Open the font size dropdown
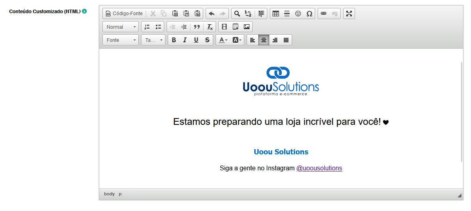Viewport: 471px width, 211px height. click(x=153, y=40)
